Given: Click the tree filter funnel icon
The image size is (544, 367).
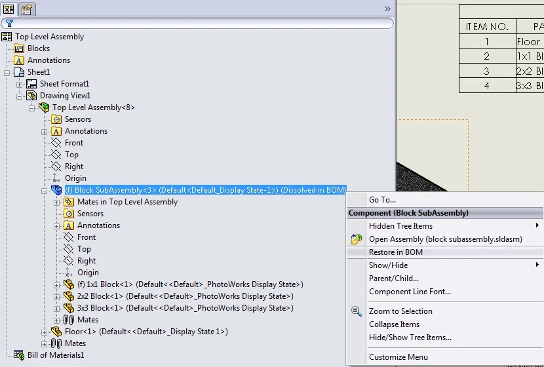Looking at the screenshot, I should (9, 23).
